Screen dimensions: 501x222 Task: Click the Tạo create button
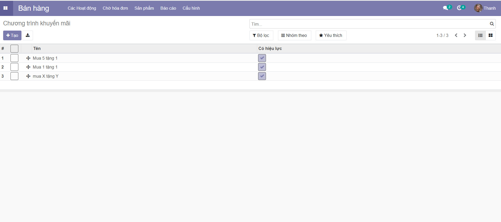click(x=12, y=35)
